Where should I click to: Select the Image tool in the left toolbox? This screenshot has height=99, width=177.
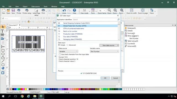pyautogui.click(x=2, y=38)
